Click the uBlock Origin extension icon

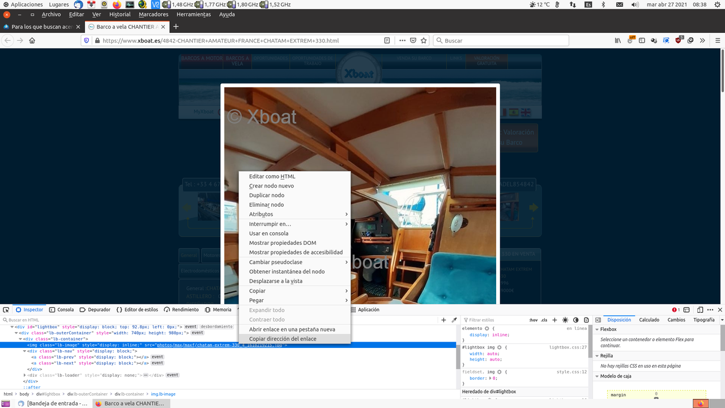pyautogui.click(x=679, y=40)
